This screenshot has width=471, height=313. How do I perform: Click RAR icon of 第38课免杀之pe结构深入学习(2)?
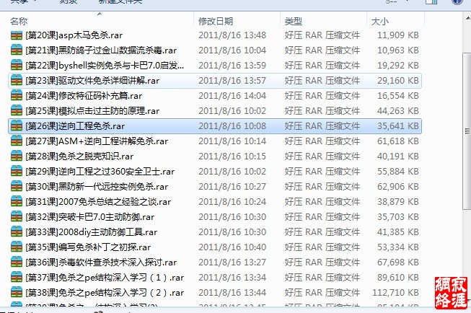pyautogui.click(x=17, y=293)
